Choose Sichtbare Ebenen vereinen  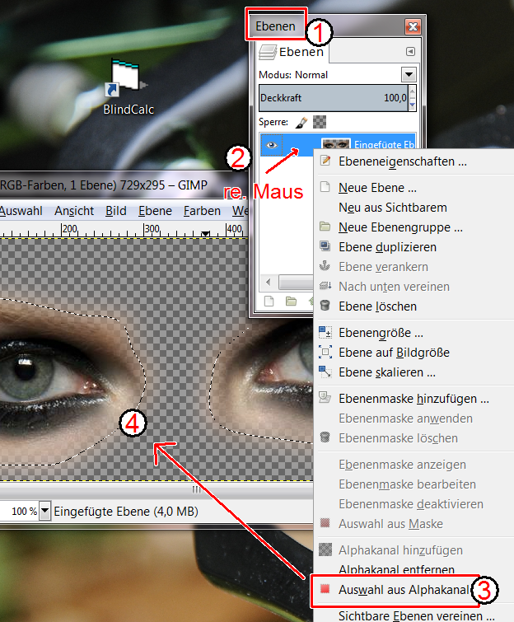tap(414, 615)
